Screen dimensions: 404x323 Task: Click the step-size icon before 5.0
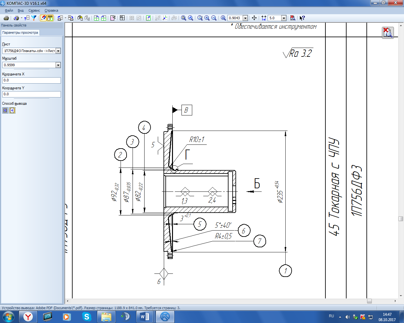click(264, 18)
